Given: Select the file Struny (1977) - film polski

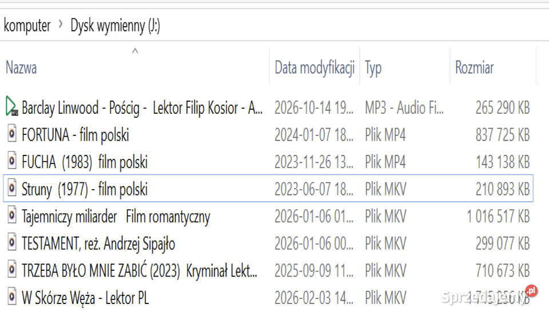Looking at the screenshot, I should point(85,189).
